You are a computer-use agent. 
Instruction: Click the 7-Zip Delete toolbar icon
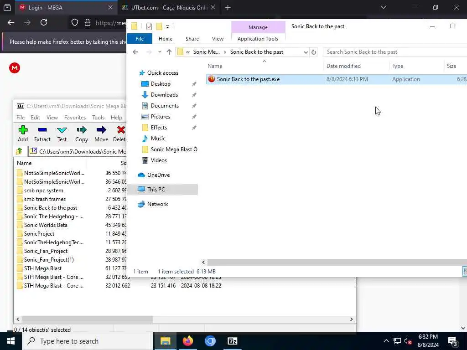(121, 130)
